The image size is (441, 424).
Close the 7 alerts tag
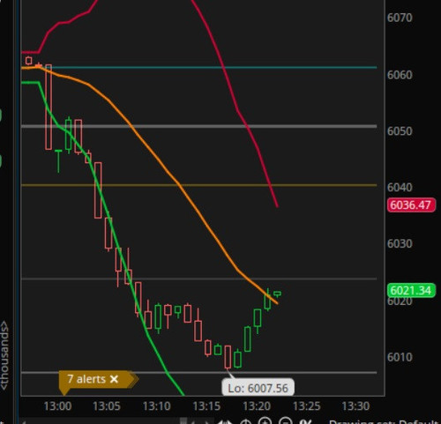(x=114, y=379)
